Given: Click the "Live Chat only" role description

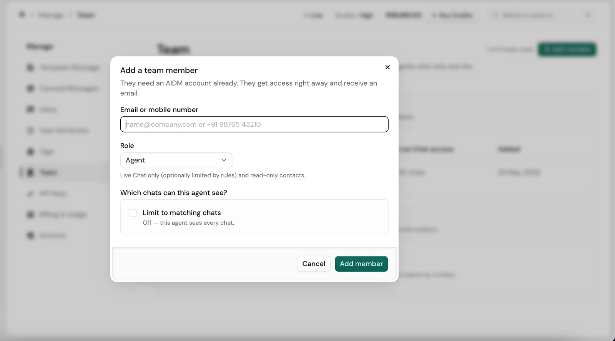Looking at the screenshot, I should point(213,175).
